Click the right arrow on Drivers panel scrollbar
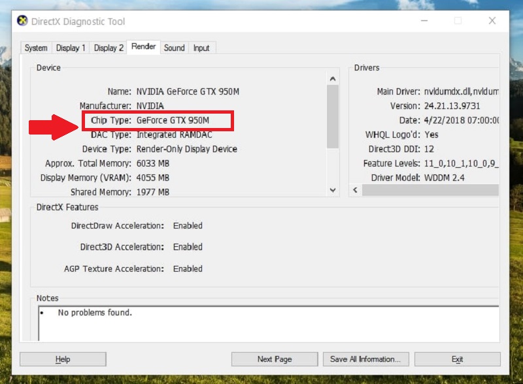Screen dimensions: 523x384 497,190
